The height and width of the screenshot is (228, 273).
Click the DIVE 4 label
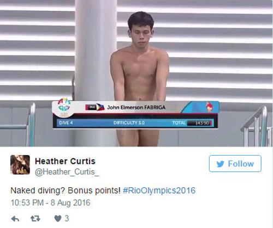coord(66,123)
